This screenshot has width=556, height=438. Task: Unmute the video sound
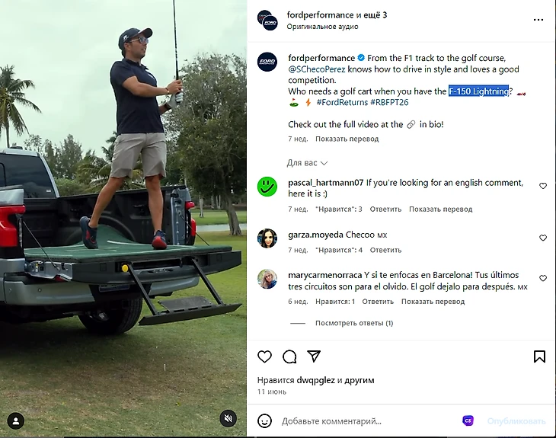(228, 418)
